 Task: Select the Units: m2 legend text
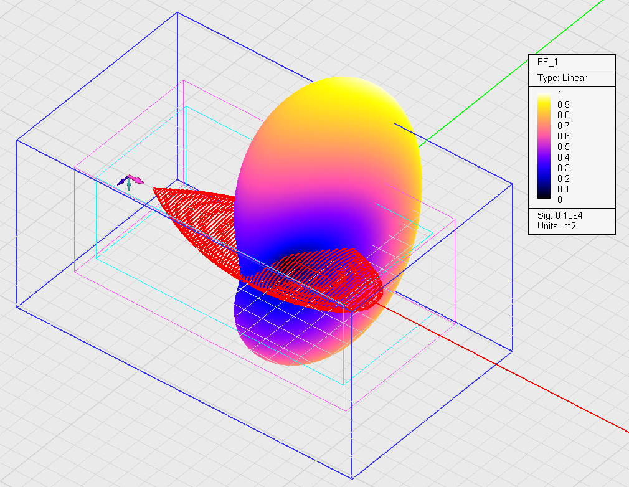556,226
